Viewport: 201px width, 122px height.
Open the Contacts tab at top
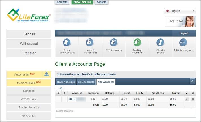point(62,2)
